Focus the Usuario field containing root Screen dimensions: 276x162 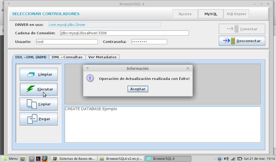[67, 42]
